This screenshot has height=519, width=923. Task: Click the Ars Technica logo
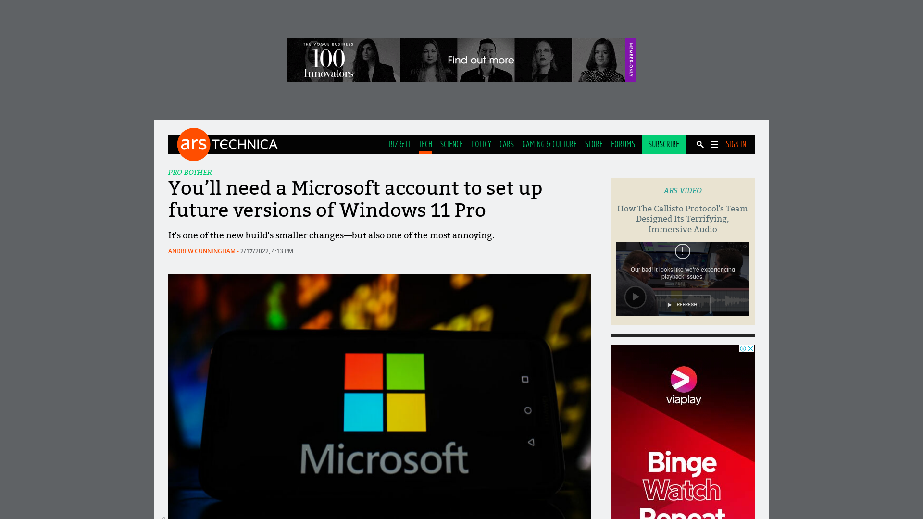227,144
